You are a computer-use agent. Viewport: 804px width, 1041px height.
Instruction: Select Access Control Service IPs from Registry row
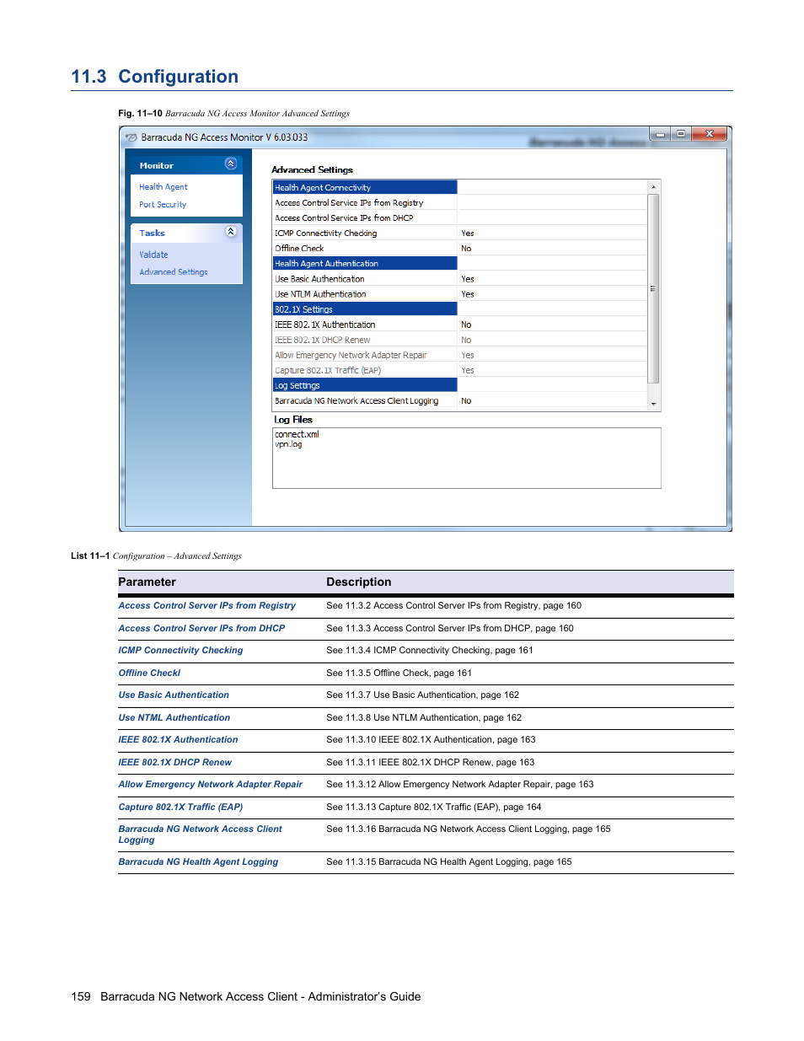(459, 202)
